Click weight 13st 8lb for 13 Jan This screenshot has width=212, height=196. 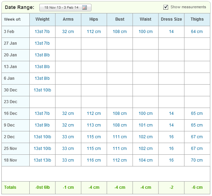42,67
